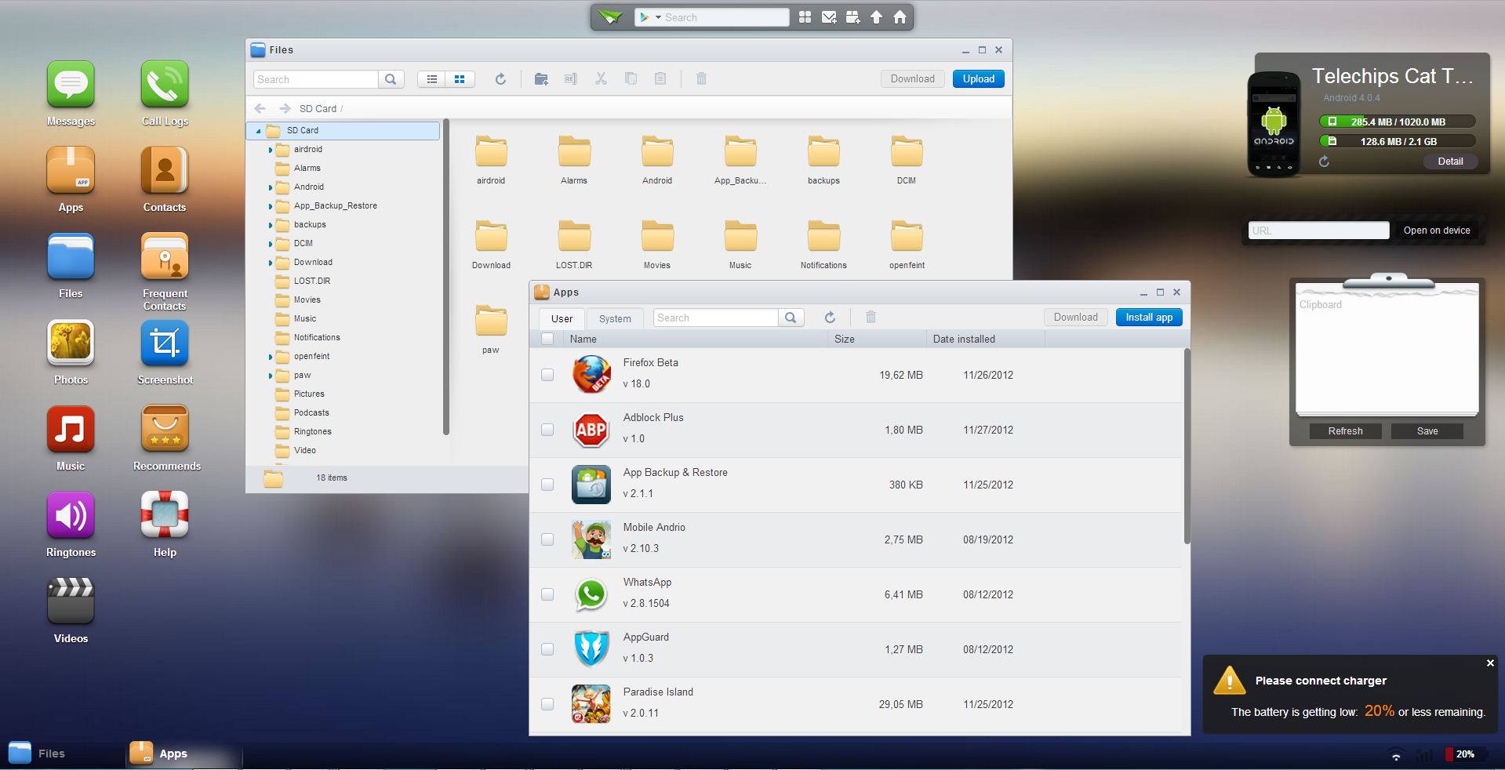Open the Messages desktop icon

pos(71,85)
